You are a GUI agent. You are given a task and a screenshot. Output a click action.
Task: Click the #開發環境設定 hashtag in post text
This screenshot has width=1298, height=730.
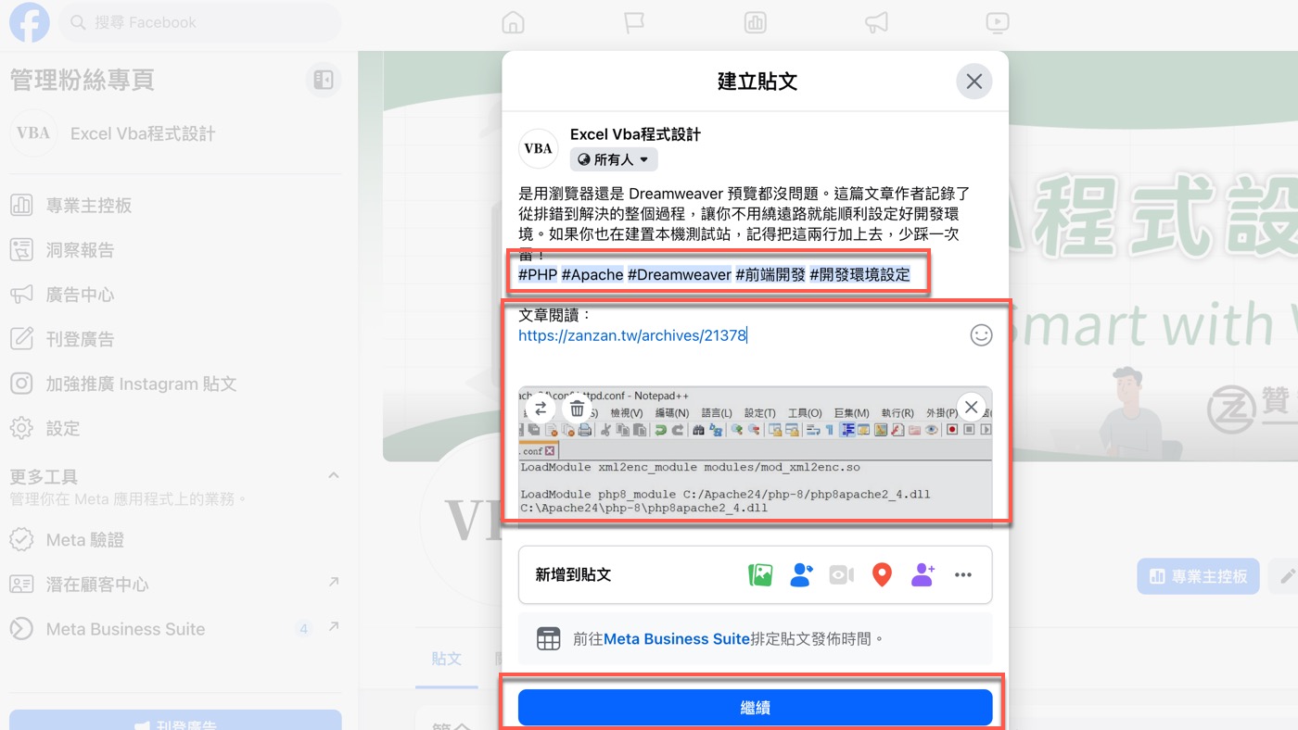[859, 274]
